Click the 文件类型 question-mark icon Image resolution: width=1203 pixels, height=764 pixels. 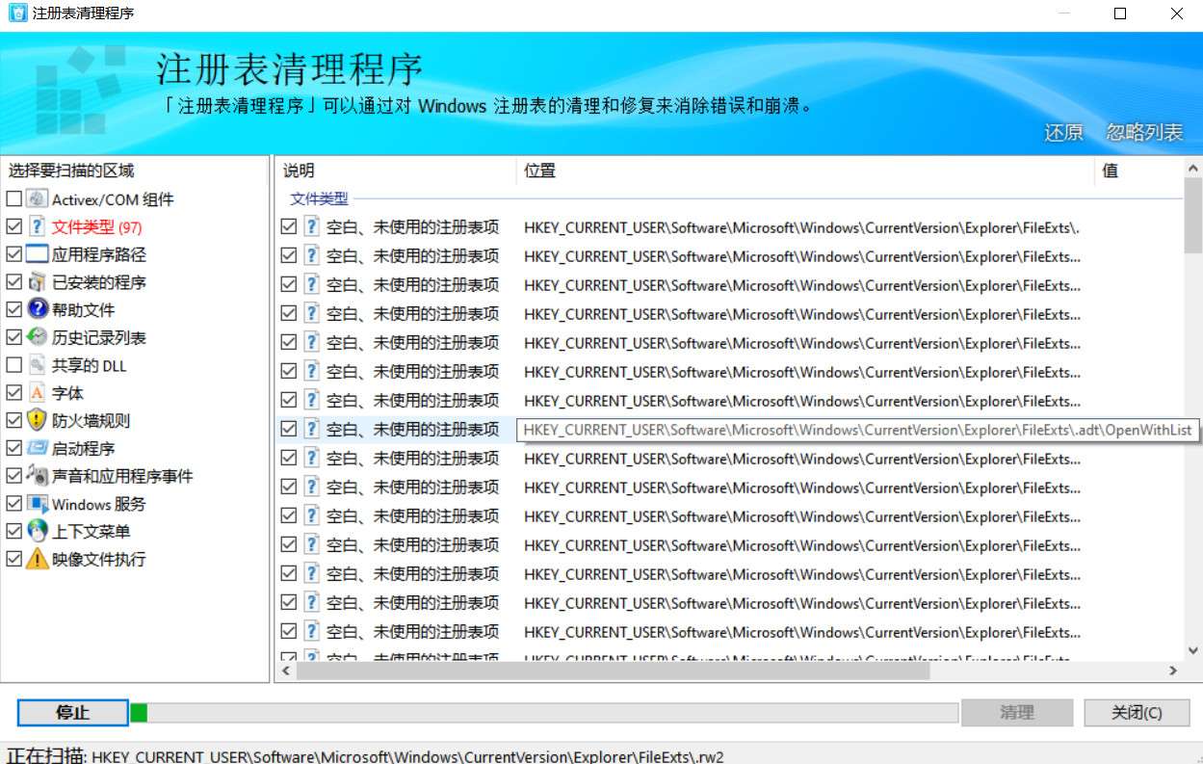(37, 227)
